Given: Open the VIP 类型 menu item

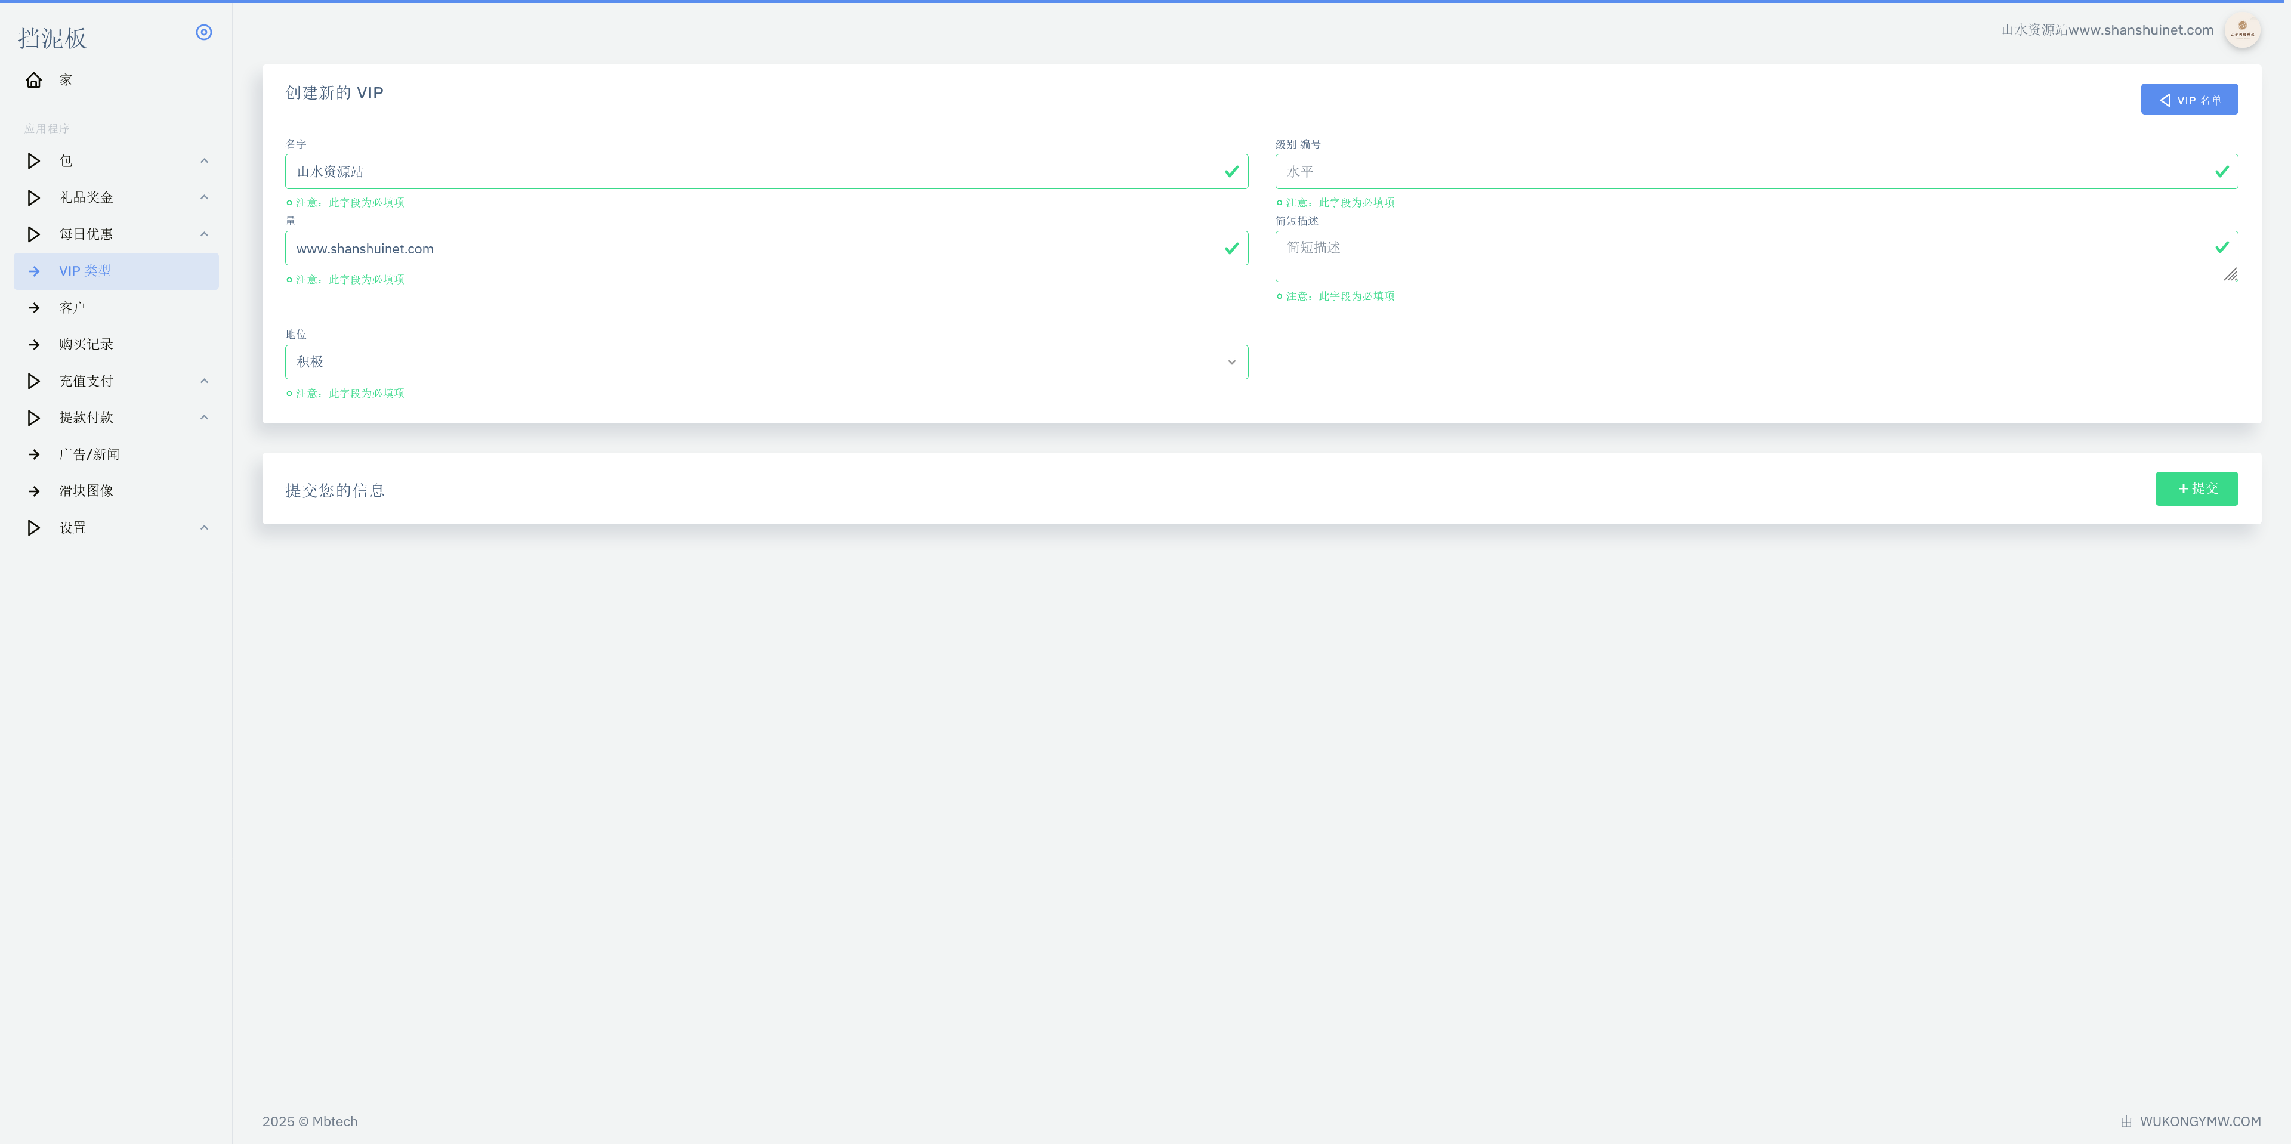Looking at the screenshot, I should tap(85, 271).
